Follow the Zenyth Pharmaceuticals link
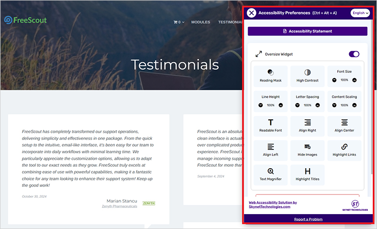 tap(119, 206)
